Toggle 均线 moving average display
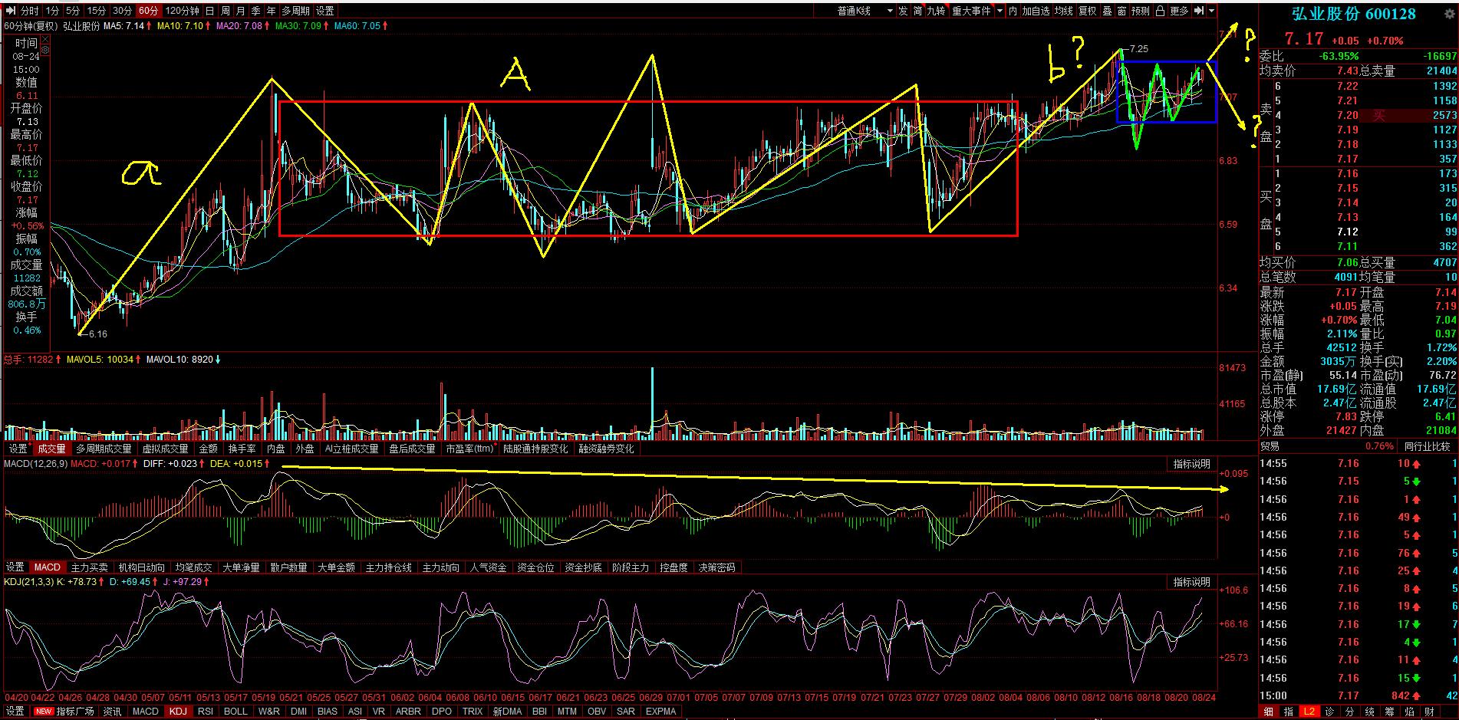Image resolution: width=1459 pixels, height=720 pixels. (1063, 11)
